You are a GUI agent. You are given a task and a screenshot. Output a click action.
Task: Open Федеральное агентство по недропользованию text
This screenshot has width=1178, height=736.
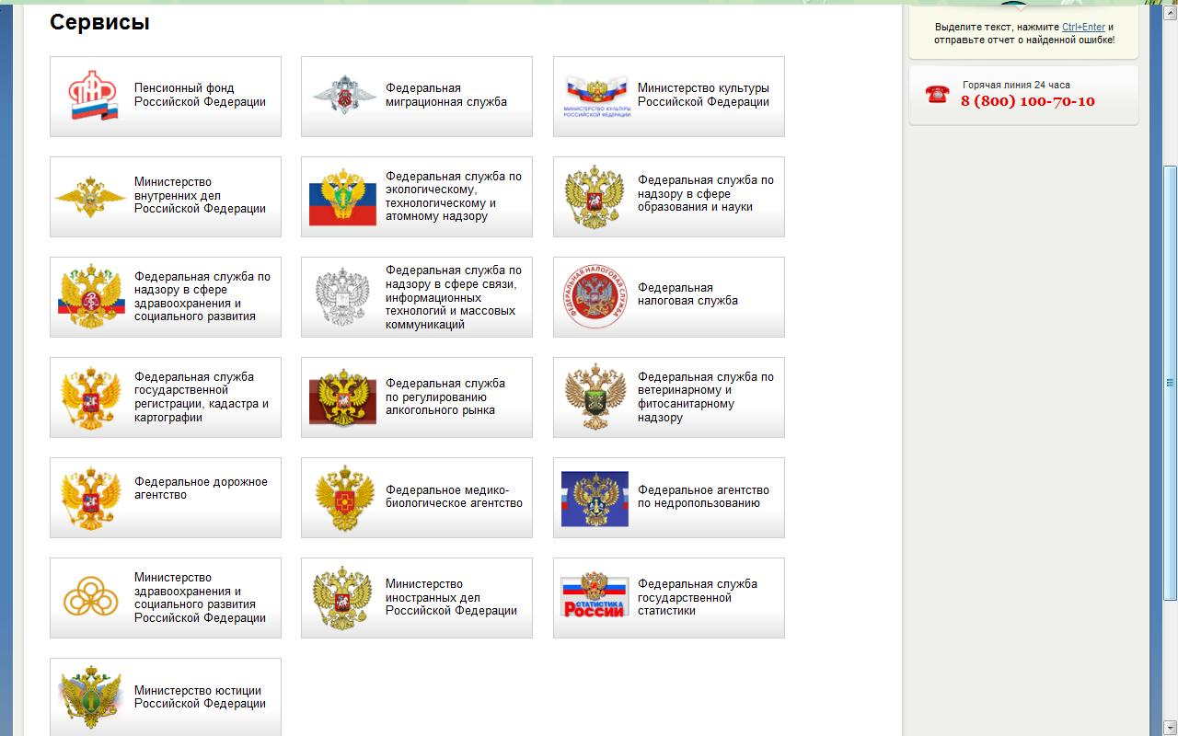pyautogui.click(x=703, y=497)
